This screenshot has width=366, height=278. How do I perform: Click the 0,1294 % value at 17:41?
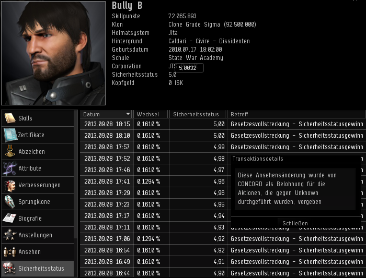pyautogui.click(x=148, y=182)
